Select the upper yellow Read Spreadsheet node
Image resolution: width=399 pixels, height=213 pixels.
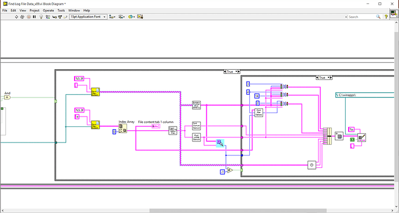coord(95,92)
